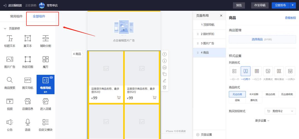Select the 一行两个 list style

246,71
